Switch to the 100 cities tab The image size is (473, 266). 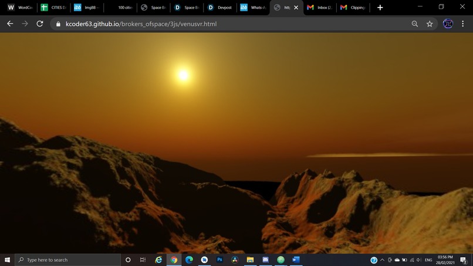point(120,8)
